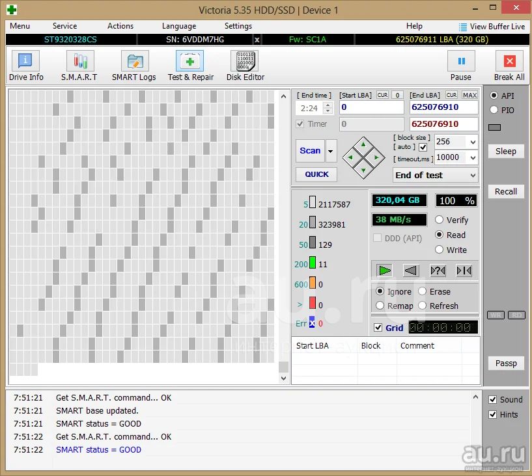532x476 pixels.
Task: Open the timeout 10000 ms dropdown
Action: coord(473,157)
